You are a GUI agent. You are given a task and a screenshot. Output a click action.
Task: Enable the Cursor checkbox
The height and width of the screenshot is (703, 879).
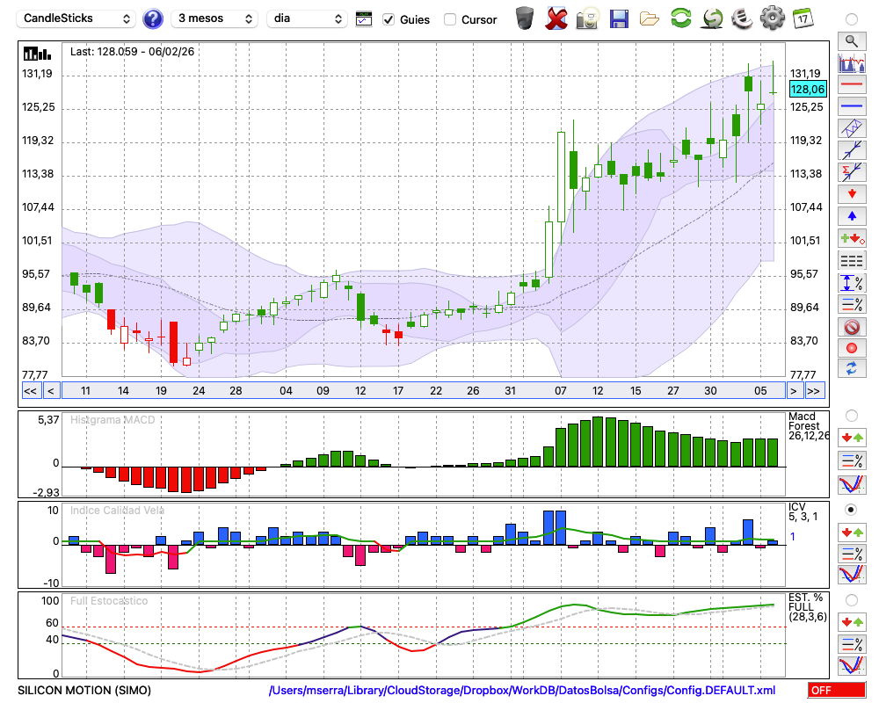click(x=450, y=19)
